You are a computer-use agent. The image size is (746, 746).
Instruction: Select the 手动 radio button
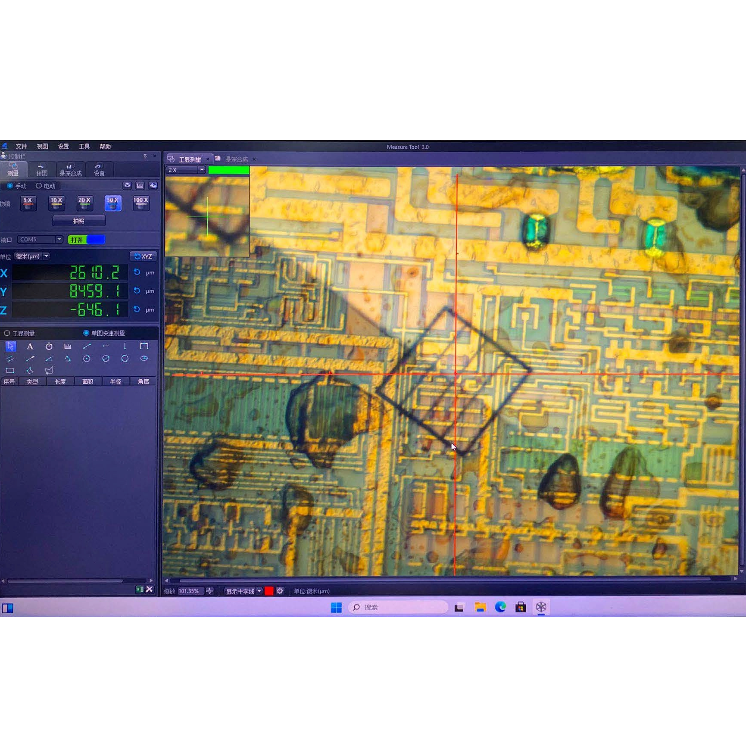pos(9,185)
